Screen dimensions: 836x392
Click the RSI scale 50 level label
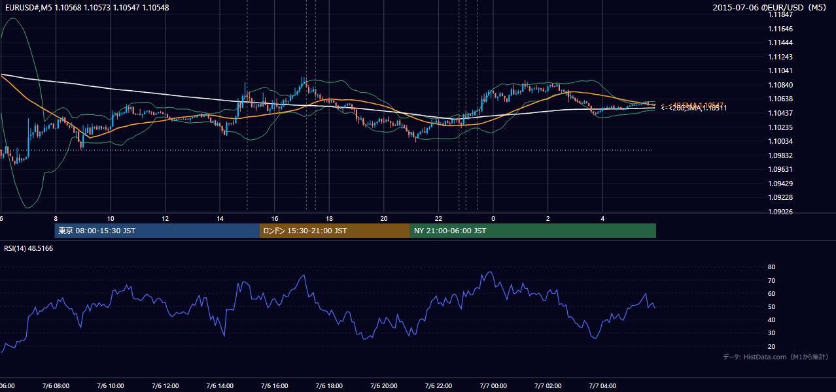771,306
